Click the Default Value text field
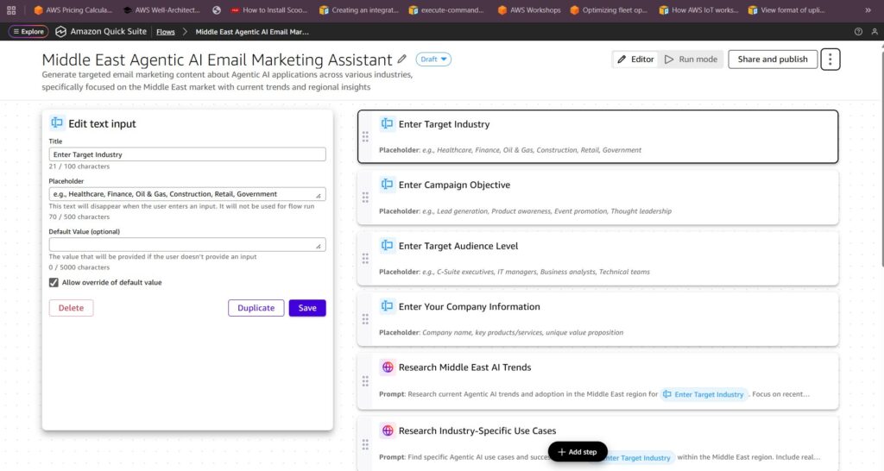 pos(186,245)
